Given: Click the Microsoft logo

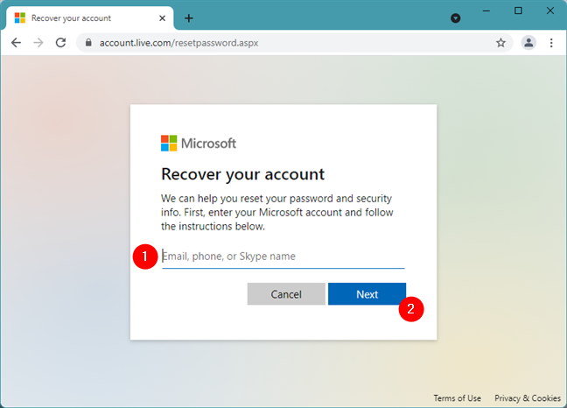Looking at the screenshot, I should pyautogui.click(x=199, y=144).
